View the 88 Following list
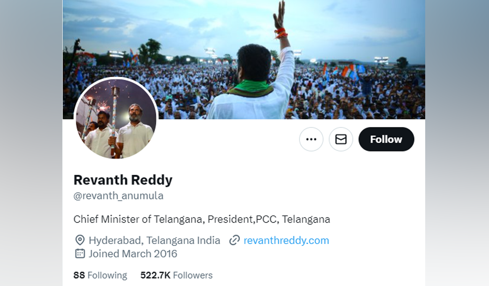Screen dimensions: 489x286 (100, 275)
